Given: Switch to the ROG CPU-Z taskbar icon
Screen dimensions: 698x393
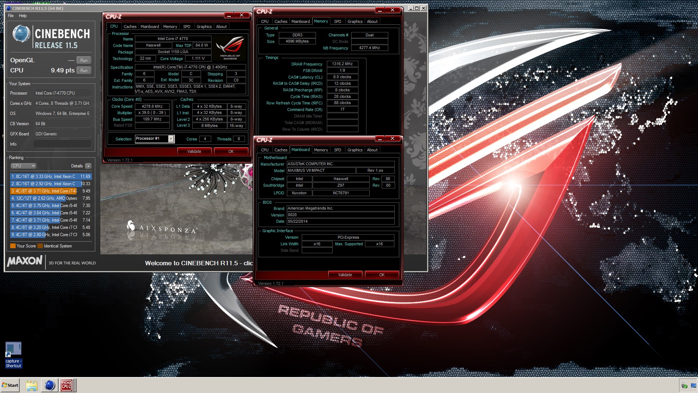Looking at the screenshot, I should (x=67, y=385).
